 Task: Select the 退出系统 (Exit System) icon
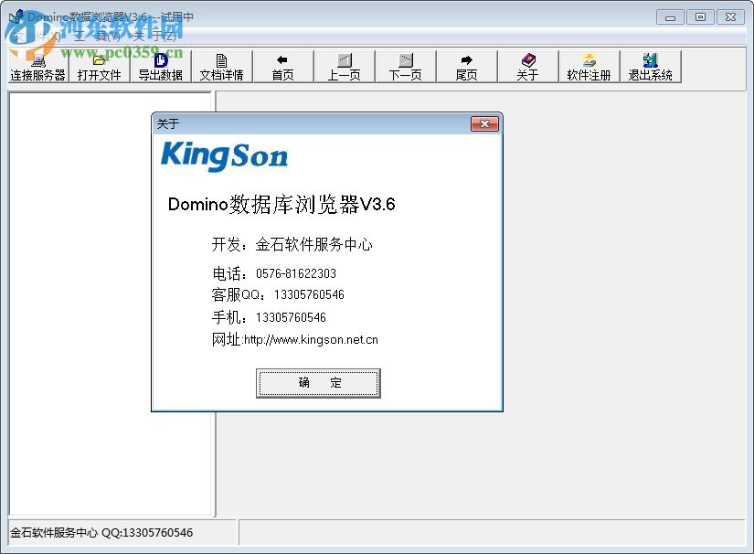[651, 67]
